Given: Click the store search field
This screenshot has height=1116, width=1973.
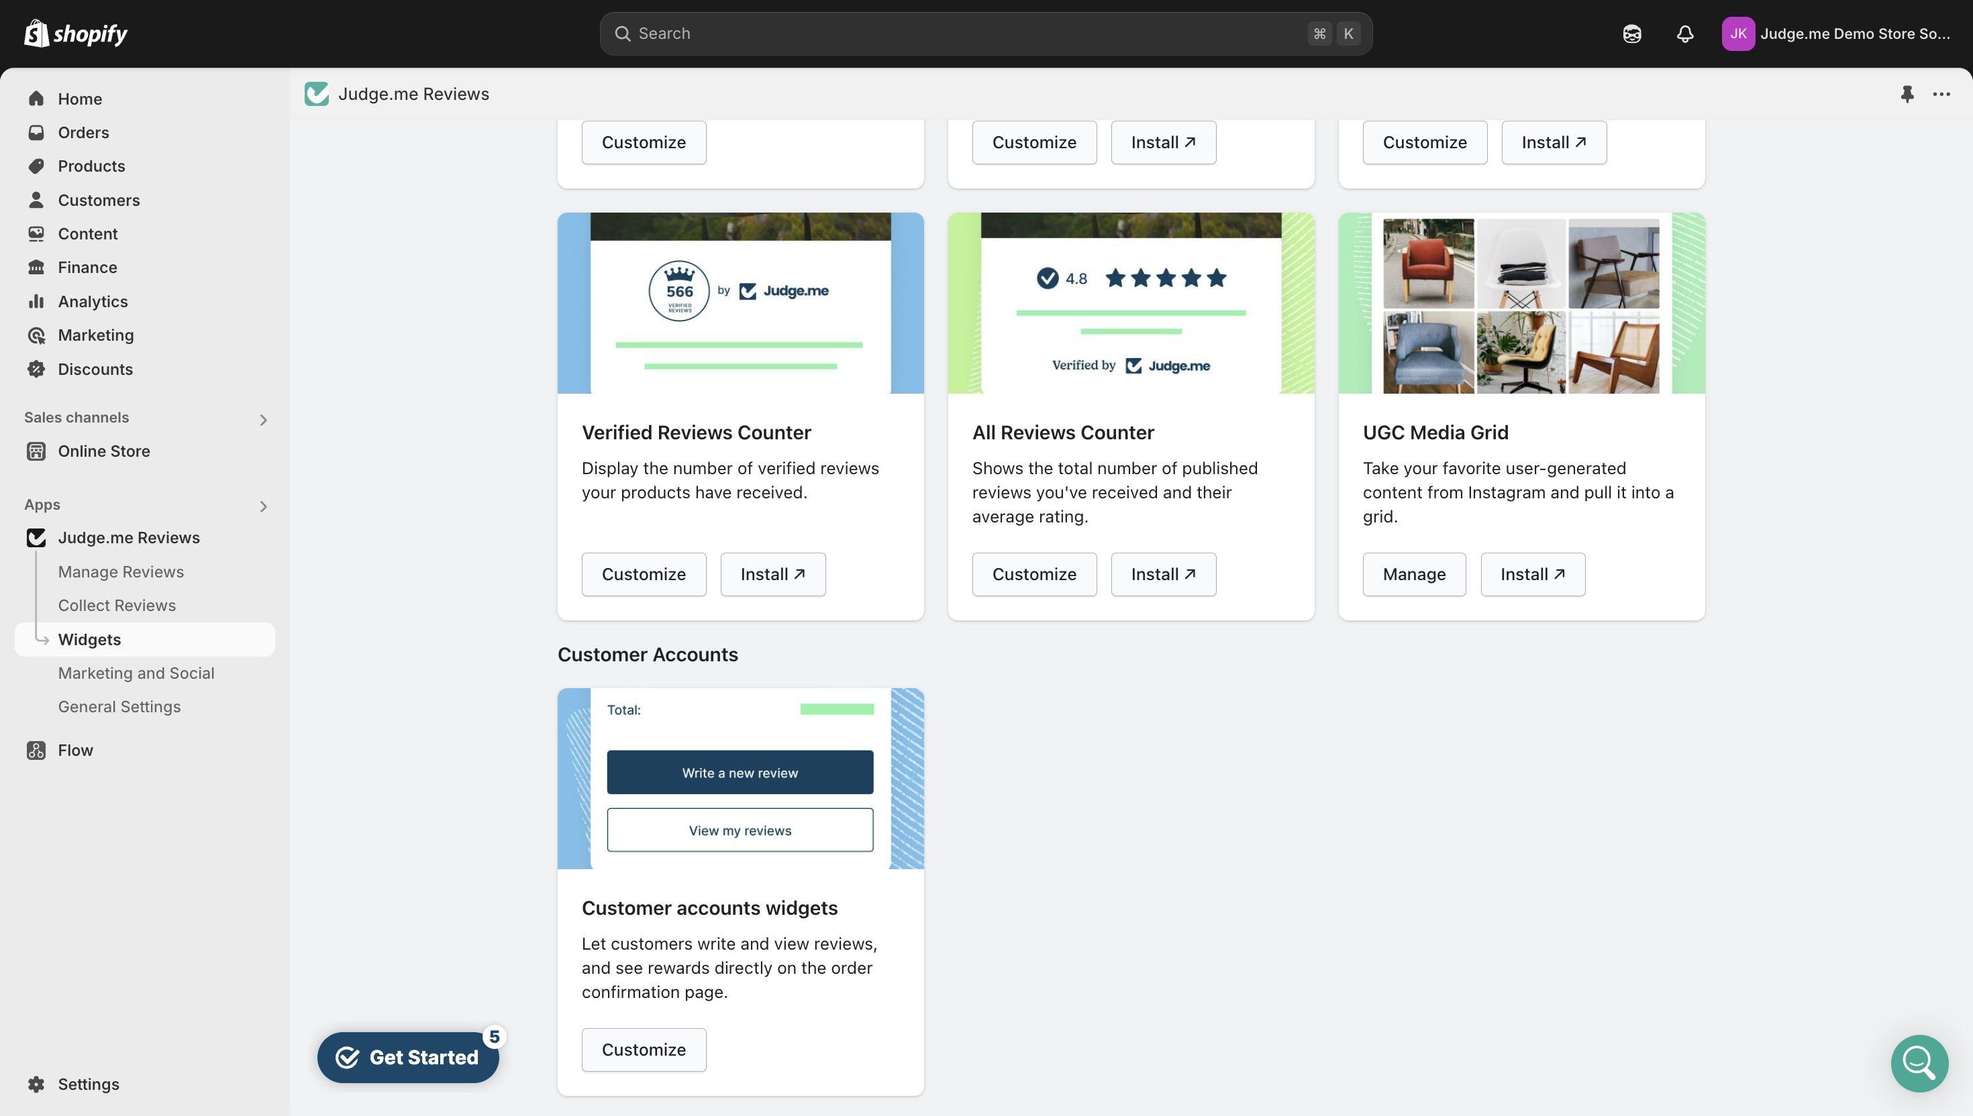Looking at the screenshot, I should [985, 34].
